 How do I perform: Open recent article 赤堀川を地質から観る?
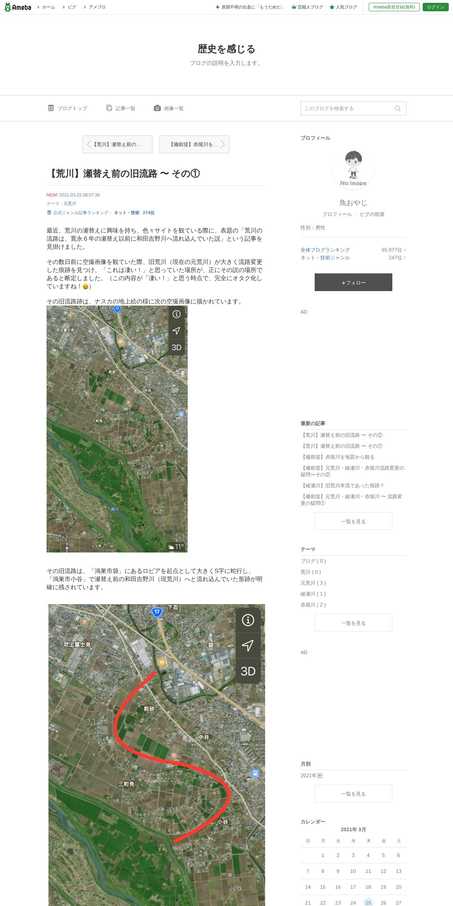point(338,457)
